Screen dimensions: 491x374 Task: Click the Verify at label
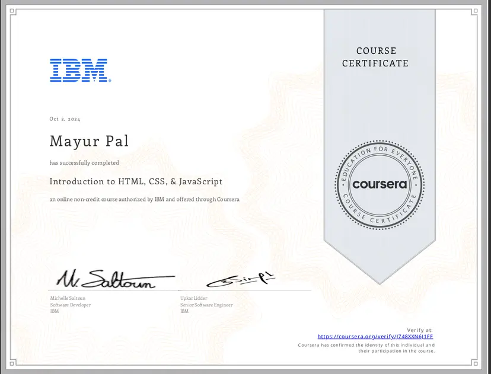[x=419, y=330]
